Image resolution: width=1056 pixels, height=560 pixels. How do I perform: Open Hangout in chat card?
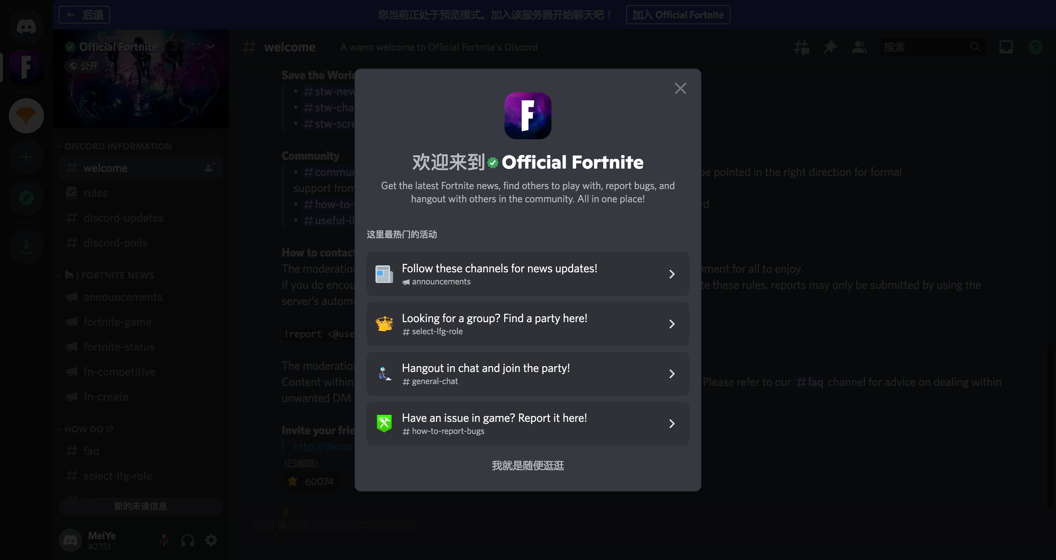(528, 373)
